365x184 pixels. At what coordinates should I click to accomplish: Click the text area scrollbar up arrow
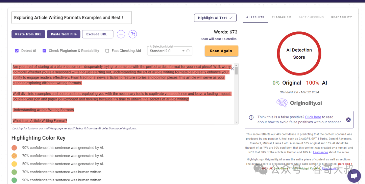236,65
